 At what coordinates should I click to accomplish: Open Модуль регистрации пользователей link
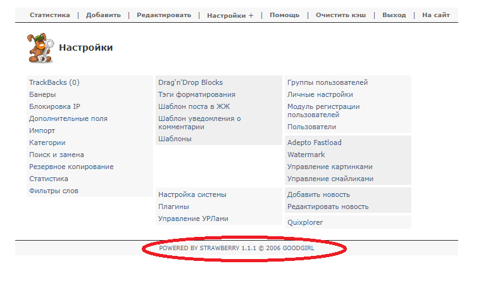(x=323, y=111)
